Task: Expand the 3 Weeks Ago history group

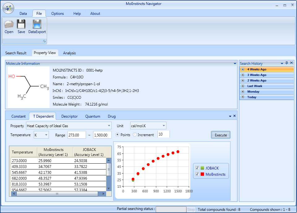Action: point(243,75)
